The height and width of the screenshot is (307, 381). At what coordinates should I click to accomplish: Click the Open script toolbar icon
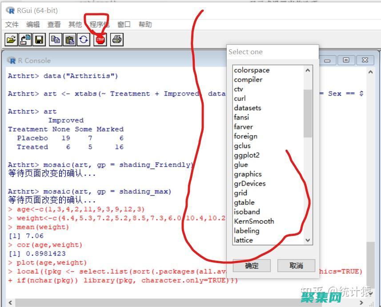[11, 40]
